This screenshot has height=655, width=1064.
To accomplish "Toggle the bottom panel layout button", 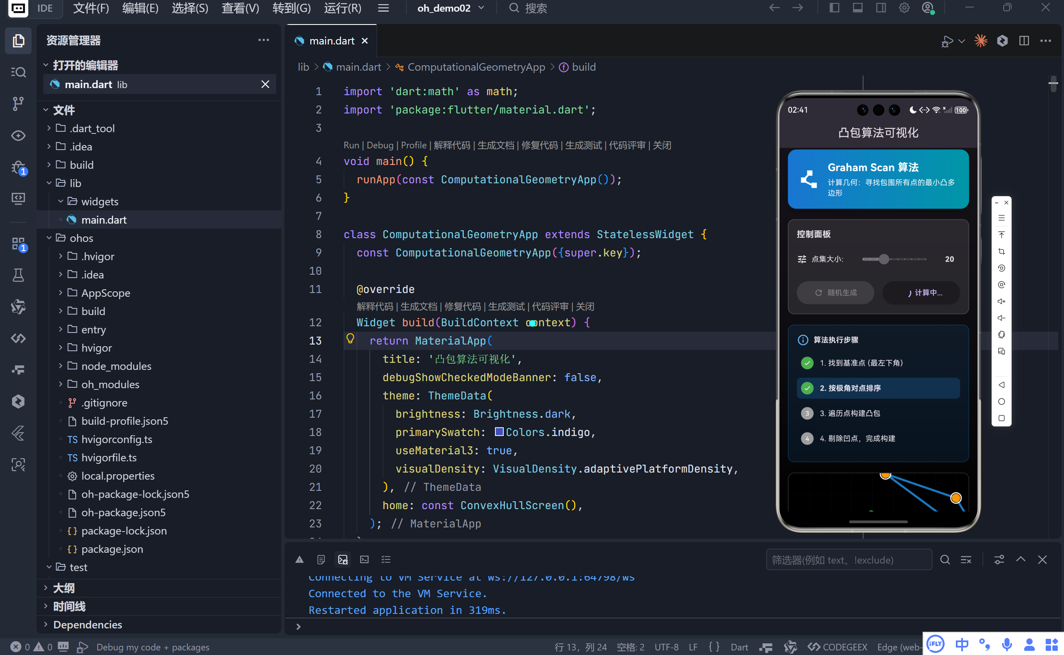I will click(858, 8).
